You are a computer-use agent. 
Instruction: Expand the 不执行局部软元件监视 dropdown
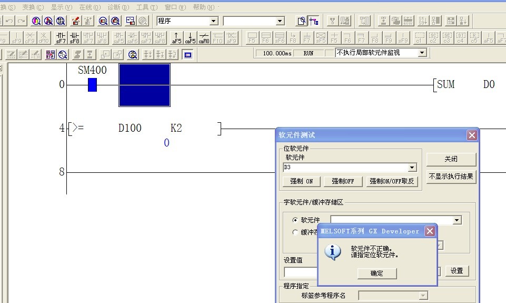[422, 53]
